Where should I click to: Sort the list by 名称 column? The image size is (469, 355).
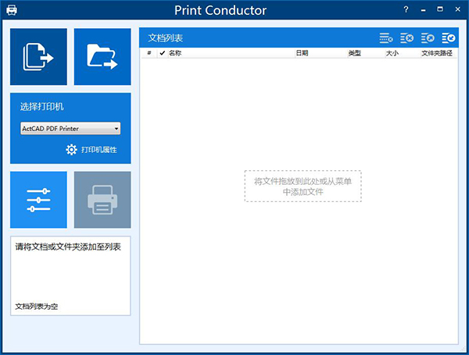[x=175, y=53]
